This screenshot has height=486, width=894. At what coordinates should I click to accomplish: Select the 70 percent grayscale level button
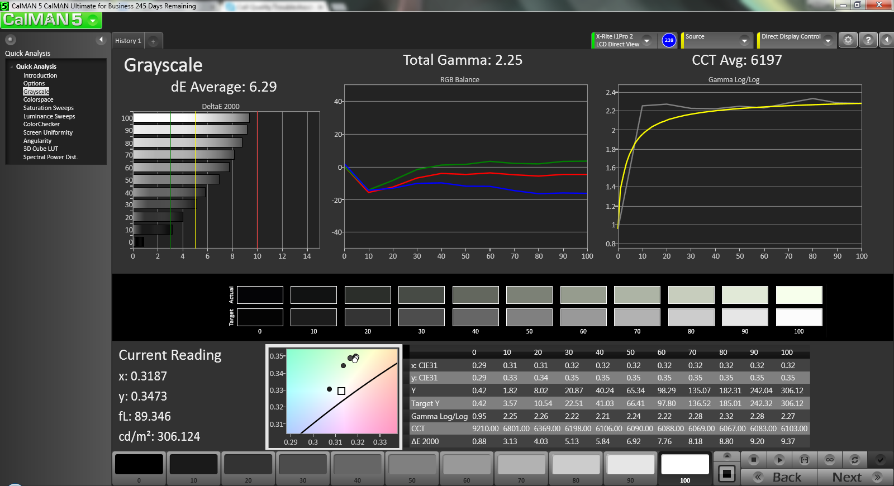coord(521,468)
